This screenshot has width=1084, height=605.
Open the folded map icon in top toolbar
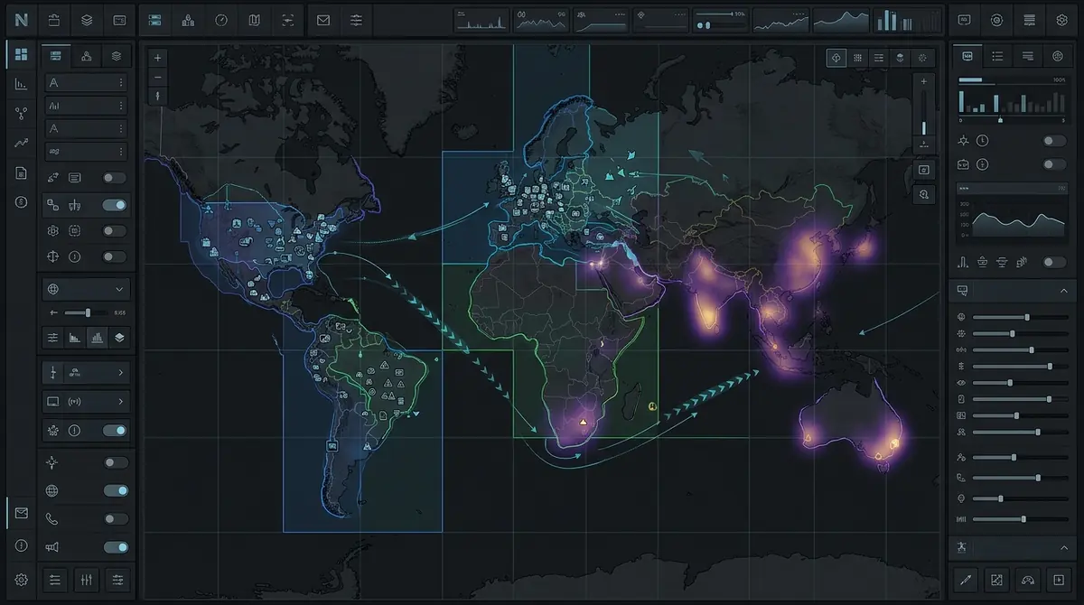point(255,20)
